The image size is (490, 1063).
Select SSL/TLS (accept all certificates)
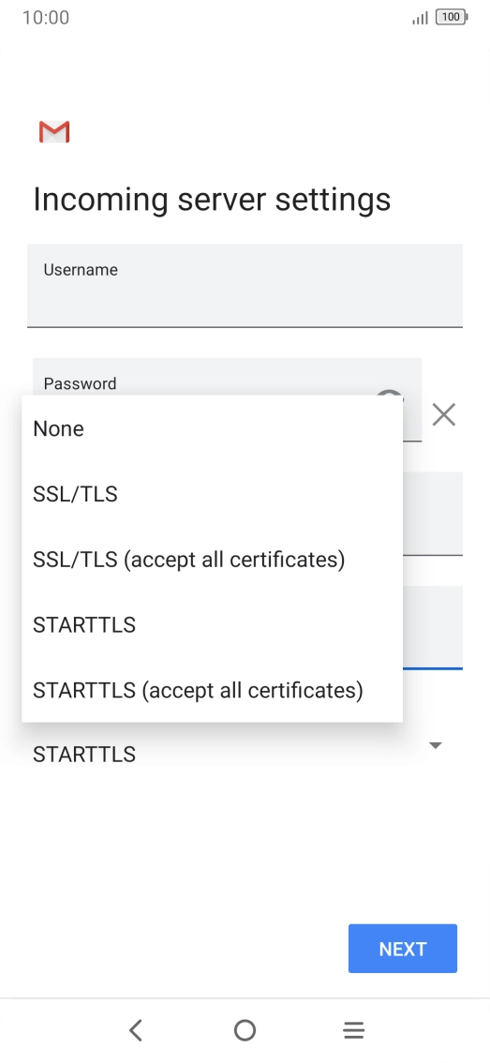click(x=212, y=560)
